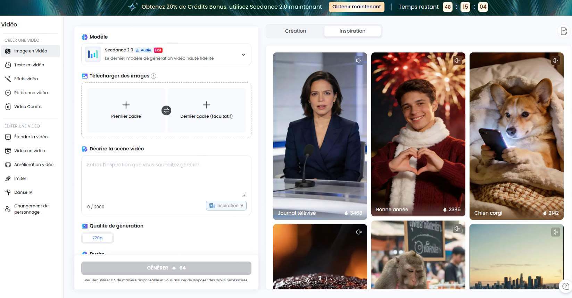Switch to the Inspiration tab

click(x=352, y=31)
